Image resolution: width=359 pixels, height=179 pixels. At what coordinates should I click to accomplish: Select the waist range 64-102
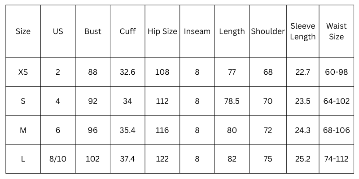point(336,101)
